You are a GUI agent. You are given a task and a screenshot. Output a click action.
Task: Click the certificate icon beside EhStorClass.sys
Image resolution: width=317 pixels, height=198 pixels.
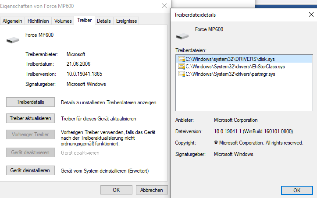(182, 67)
